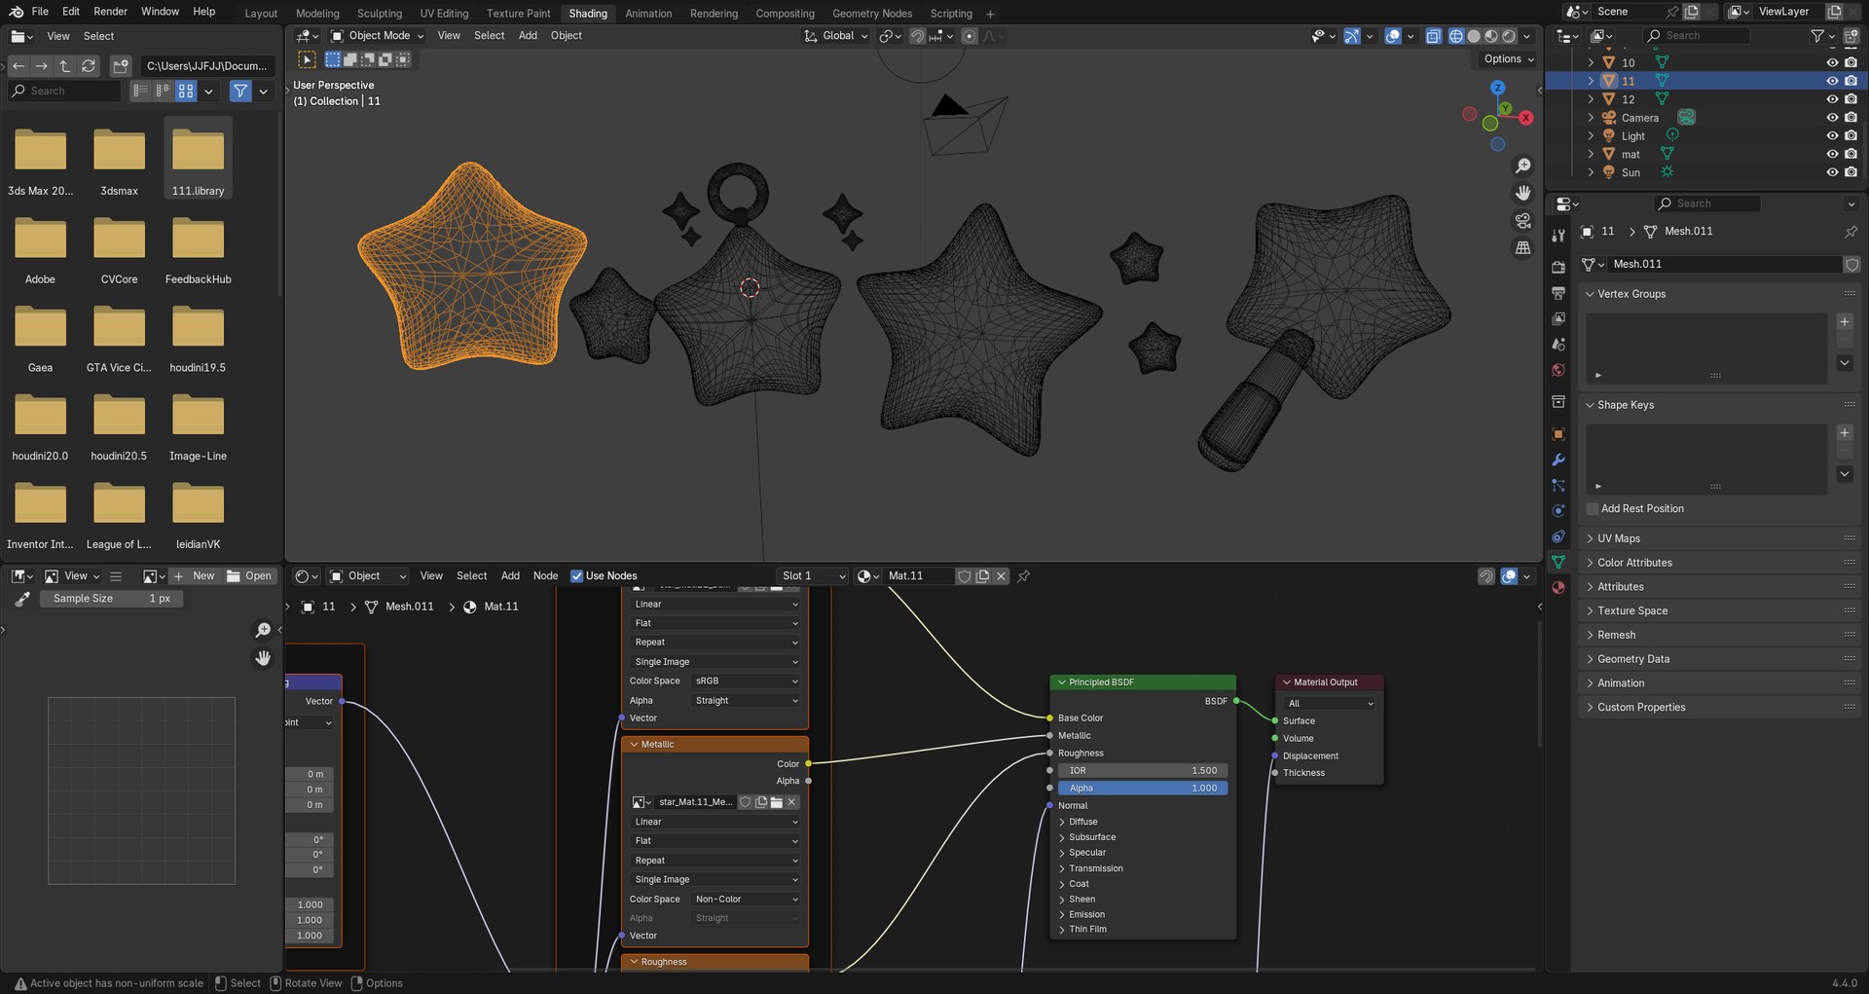Click the viewport zoom magnifier icon
The height and width of the screenshot is (994, 1869).
[1523, 166]
